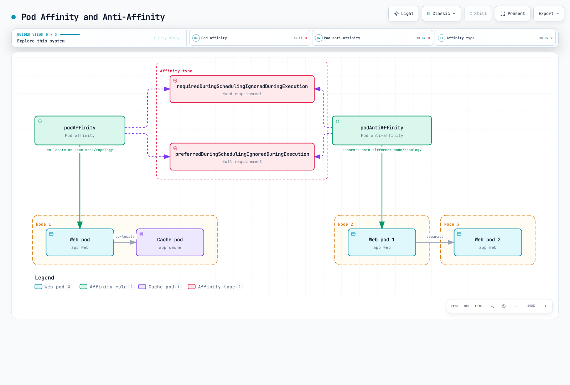The image size is (570, 385).
Task: Open guided view 03 Affinity type
Action: pos(495,38)
